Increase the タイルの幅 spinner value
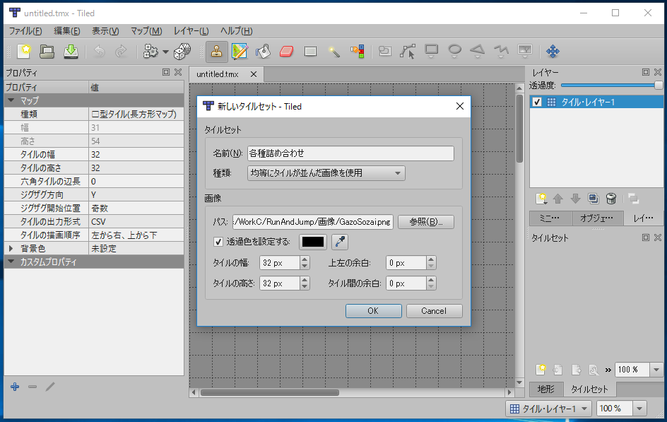 (305, 259)
